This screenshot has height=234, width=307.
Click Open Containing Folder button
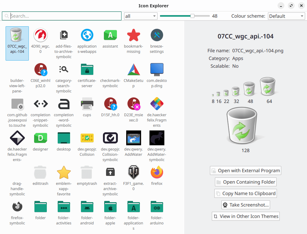click(246, 182)
